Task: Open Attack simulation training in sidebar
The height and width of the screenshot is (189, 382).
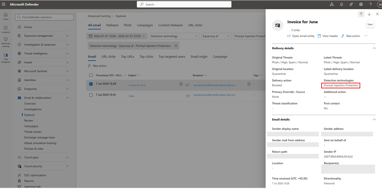Action: pyautogui.click(x=40, y=143)
